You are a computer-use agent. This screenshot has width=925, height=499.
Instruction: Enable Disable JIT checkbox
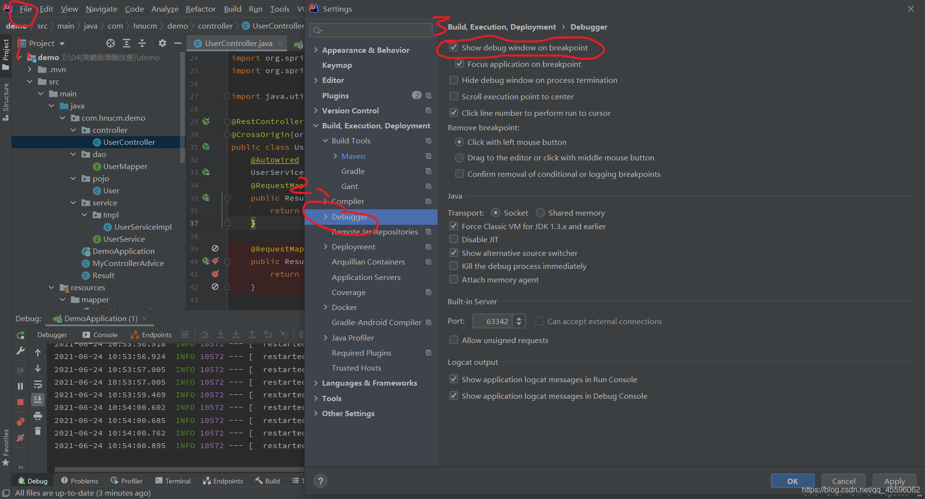(x=454, y=239)
